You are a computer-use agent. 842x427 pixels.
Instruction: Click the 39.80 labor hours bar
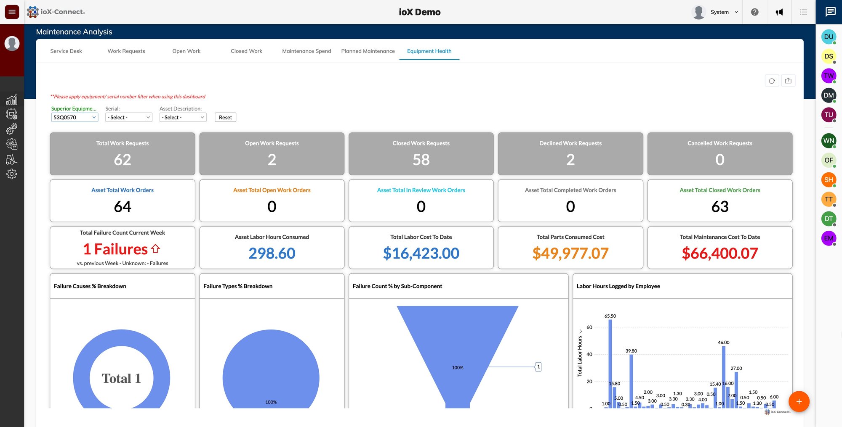pos(631,381)
